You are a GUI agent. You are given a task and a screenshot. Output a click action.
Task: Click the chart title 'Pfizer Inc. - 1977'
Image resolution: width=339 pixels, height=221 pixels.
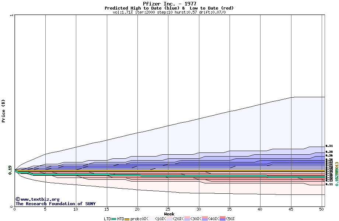pos(169,4)
